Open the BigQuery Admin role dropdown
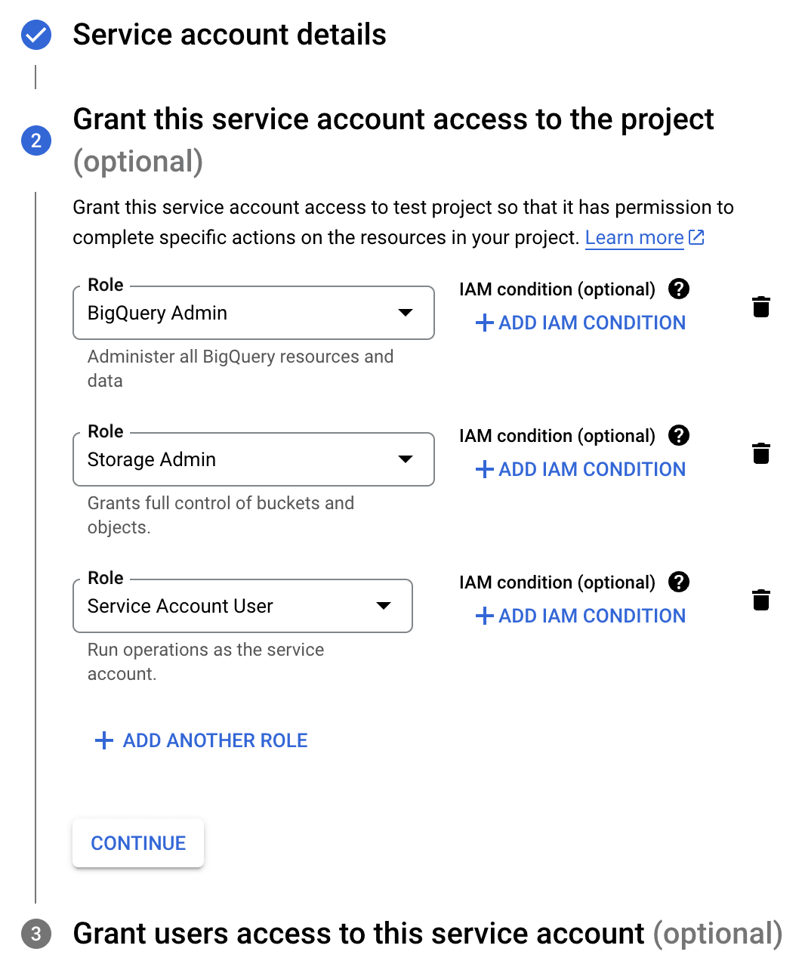The width and height of the screenshot is (802, 967). tap(254, 313)
